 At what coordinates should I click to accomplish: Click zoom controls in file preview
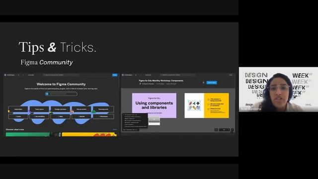click(224, 130)
